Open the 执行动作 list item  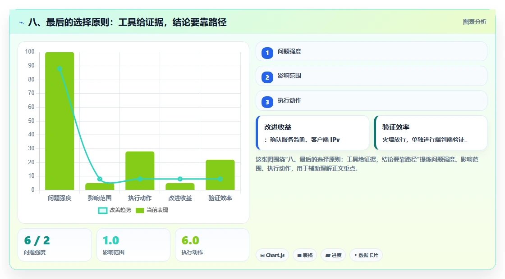coord(372,101)
